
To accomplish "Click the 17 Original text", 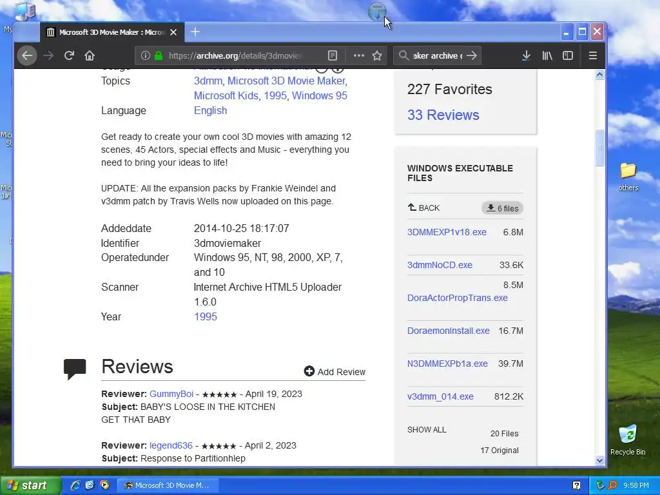I will pos(500,451).
